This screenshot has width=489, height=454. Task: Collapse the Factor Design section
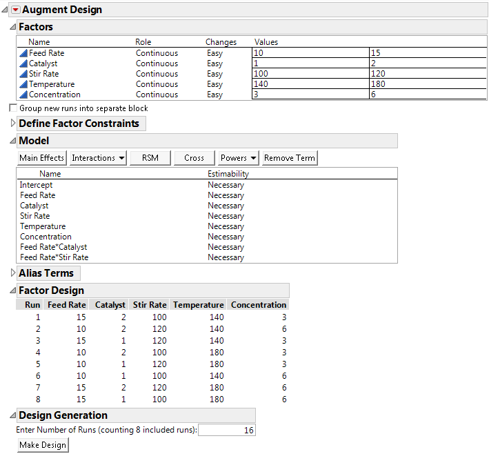click(x=13, y=290)
